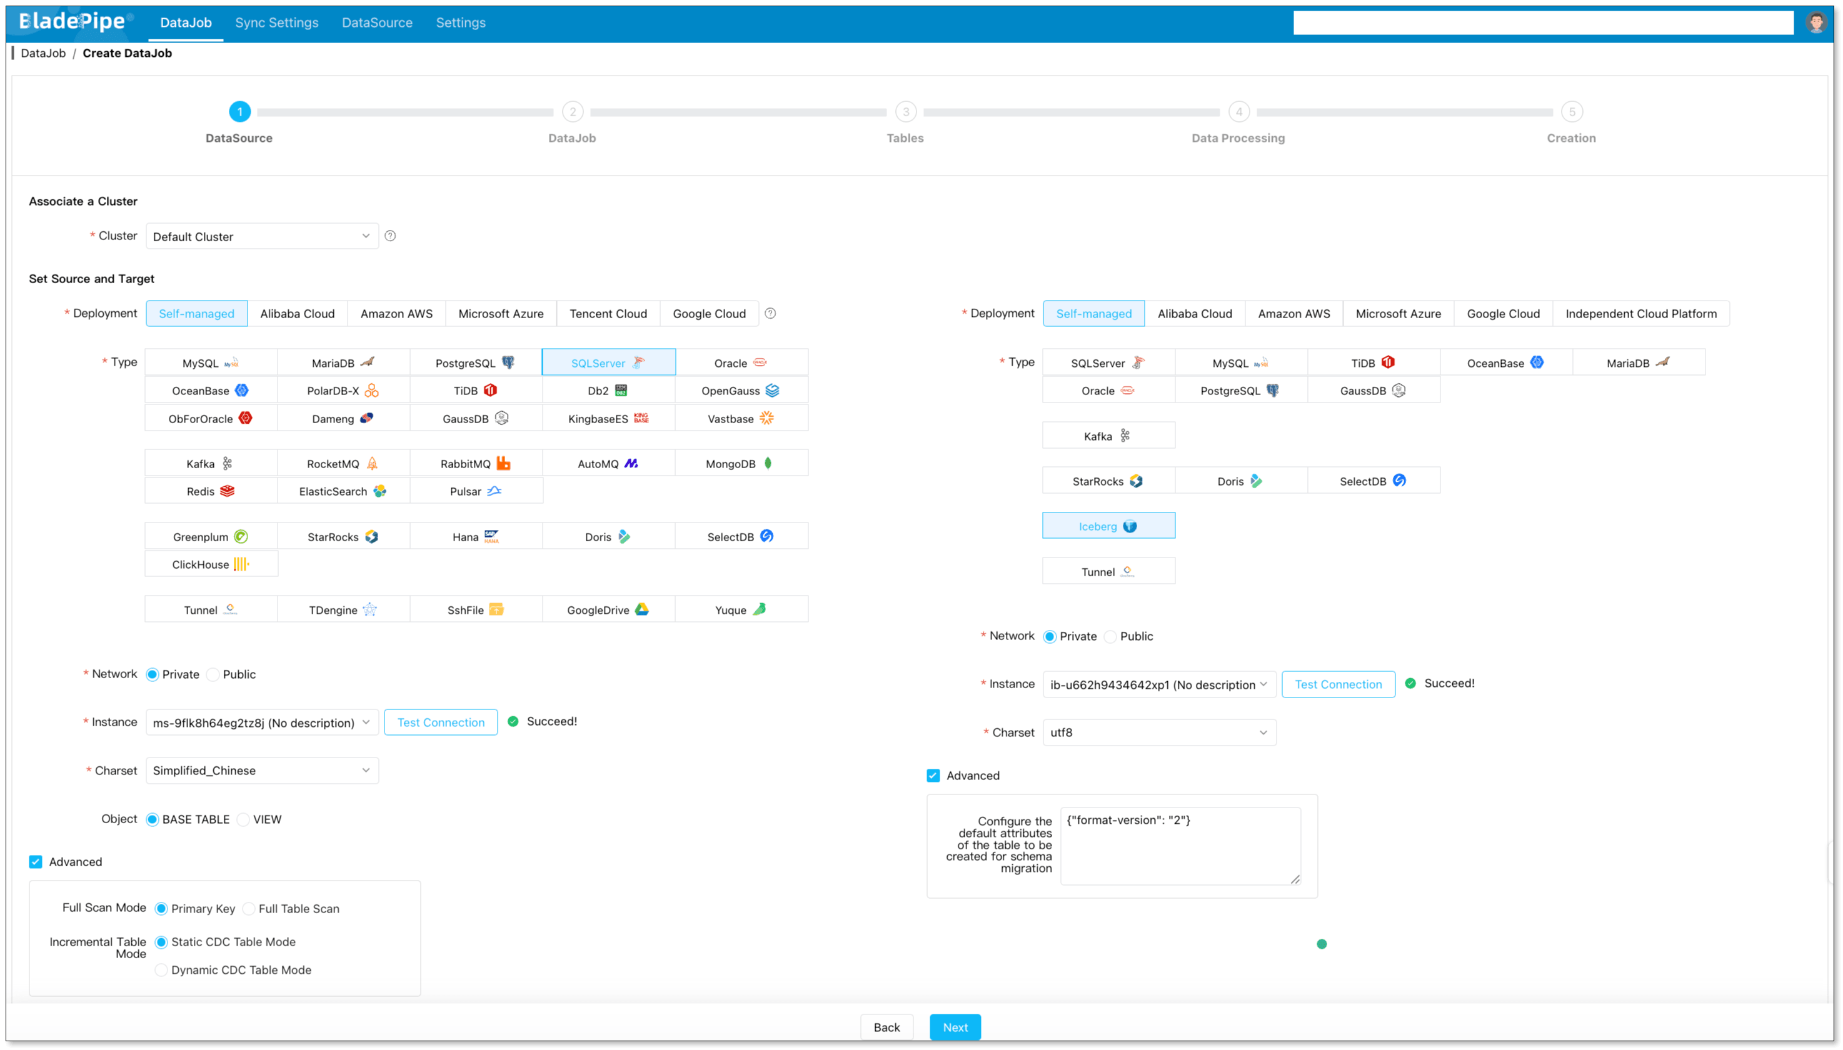Select BASE TABLE object option
Screen dimensions: 1843x1050
click(152, 819)
